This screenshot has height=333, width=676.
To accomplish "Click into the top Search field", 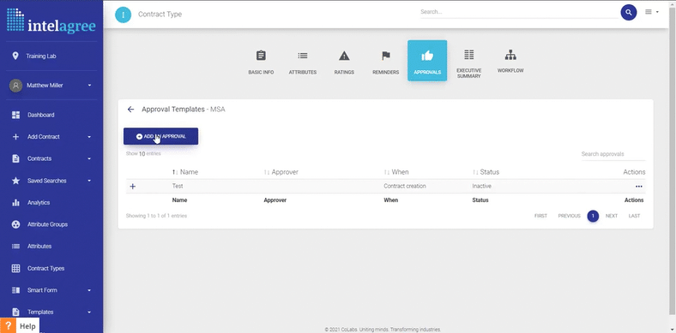I will coord(519,12).
